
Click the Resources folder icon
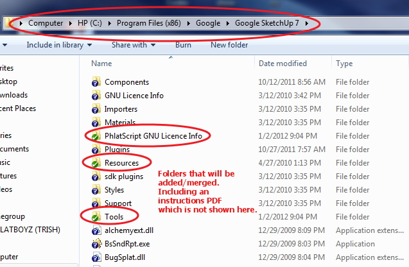[x=96, y=163]
